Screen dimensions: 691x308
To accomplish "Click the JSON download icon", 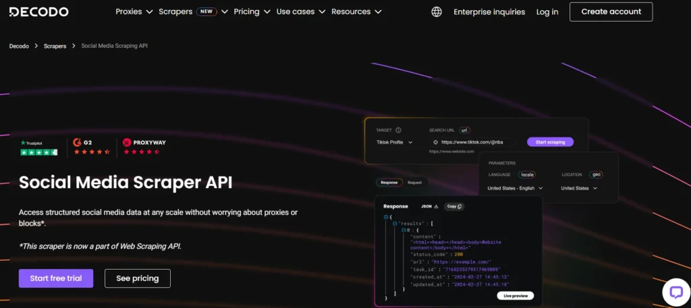I will (x=437, y=206).
